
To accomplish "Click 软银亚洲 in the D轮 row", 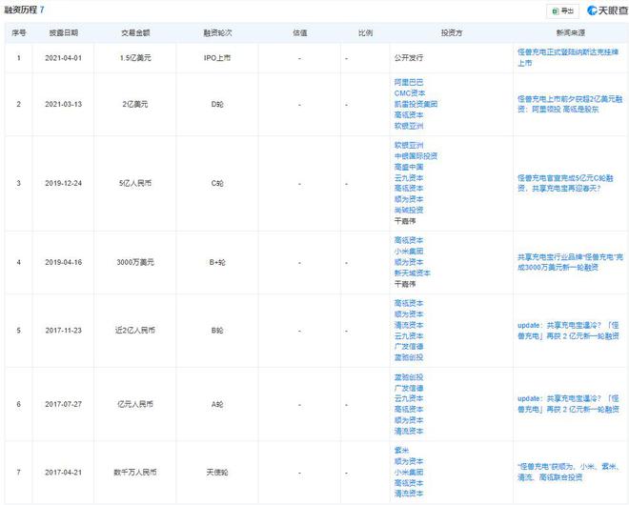I will [408, 126].
